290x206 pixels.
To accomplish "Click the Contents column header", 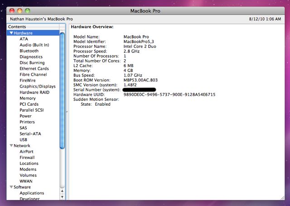I will (33, 27).
